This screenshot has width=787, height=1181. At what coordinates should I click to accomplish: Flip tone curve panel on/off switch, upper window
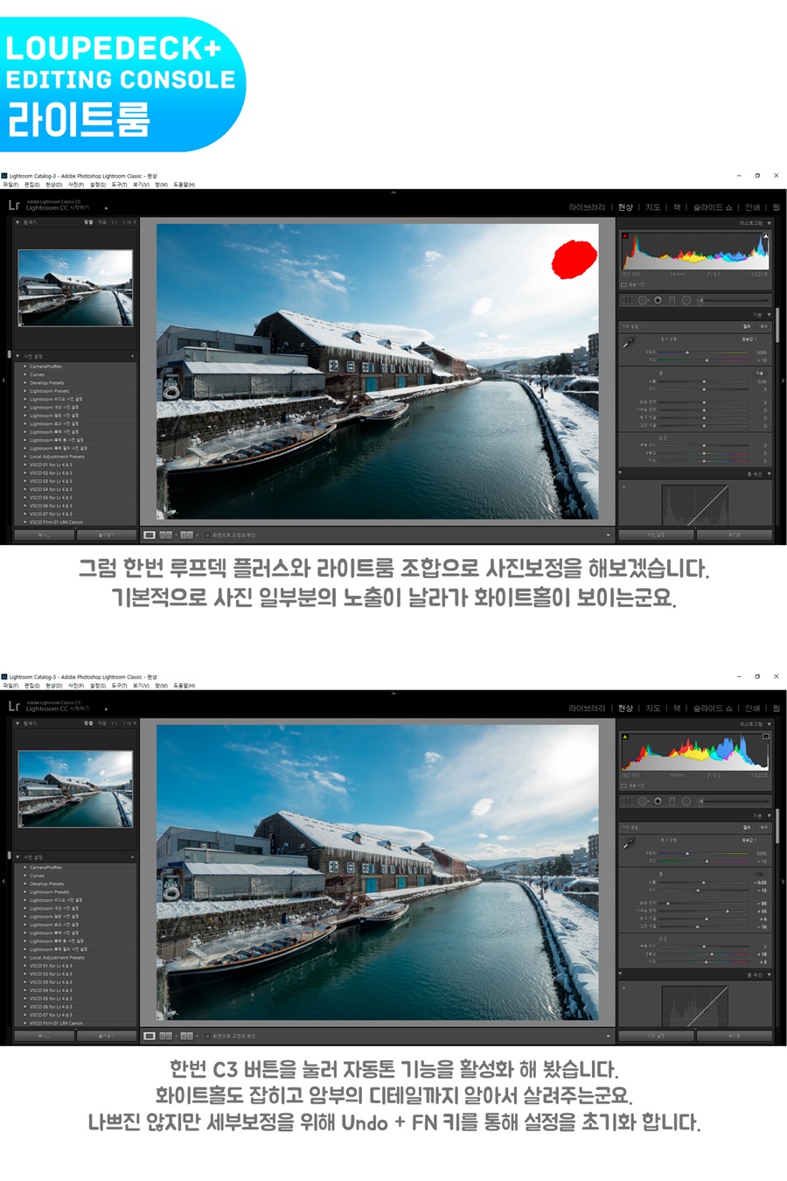622,474
